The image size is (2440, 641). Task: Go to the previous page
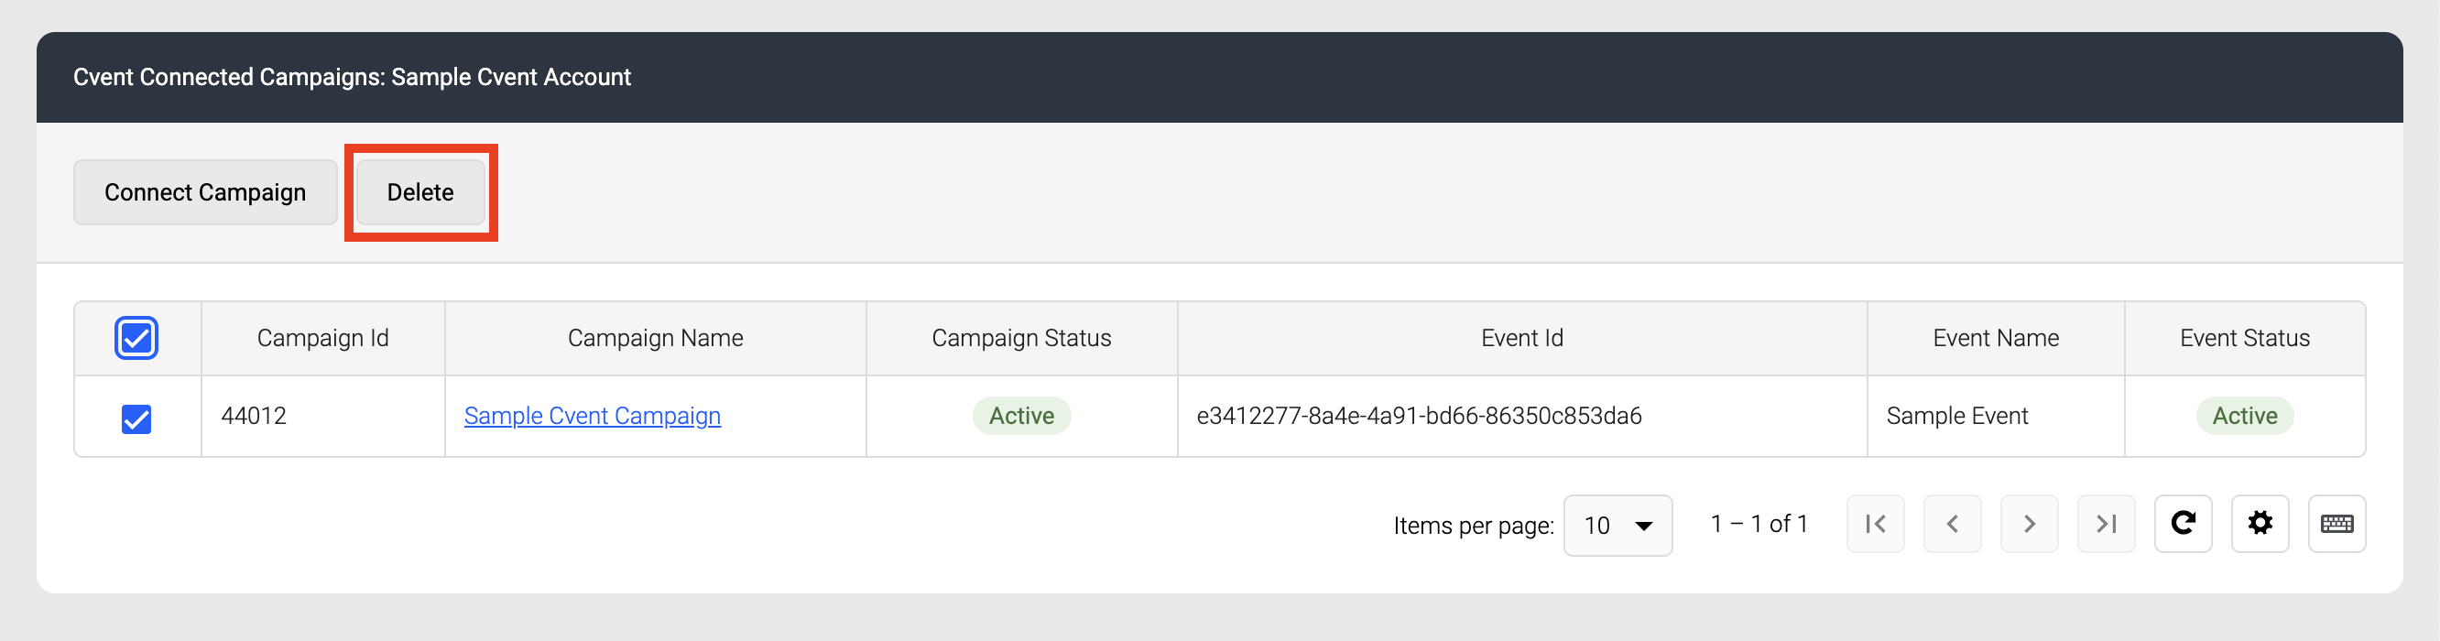point(1951,524)
